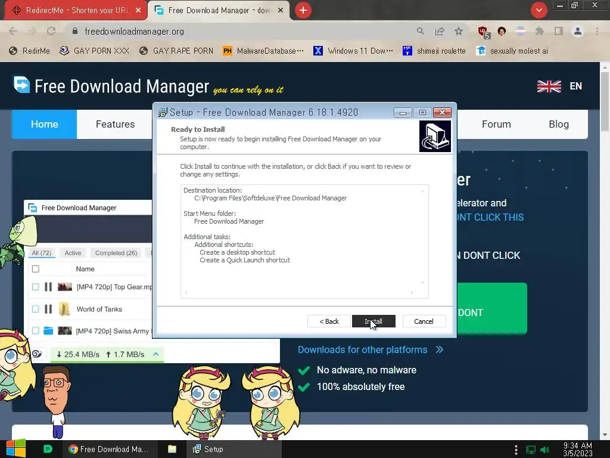
Task: Click the pause icon on World of Tanks
Action: tap(48, 310)
